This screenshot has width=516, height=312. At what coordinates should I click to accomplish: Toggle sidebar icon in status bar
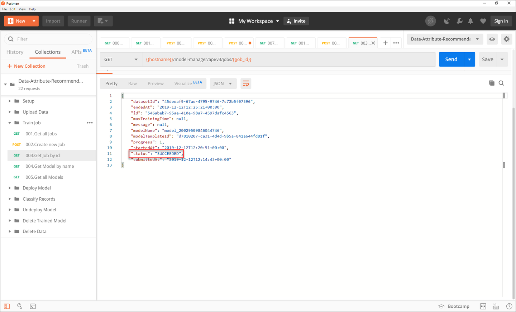[x=7, y=306]
